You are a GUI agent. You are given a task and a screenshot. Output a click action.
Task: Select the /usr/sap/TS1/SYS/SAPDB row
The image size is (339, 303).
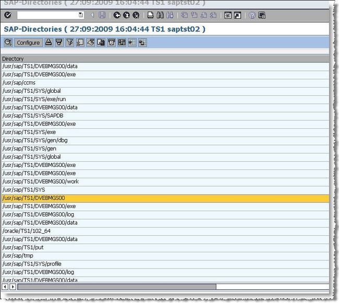pyautogui.click(x=165, y=116)
